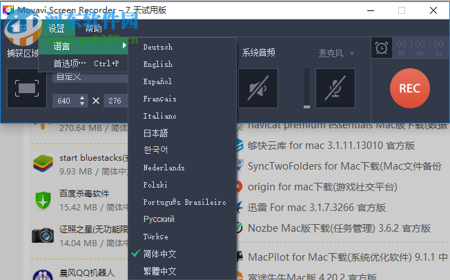Click the capture area frame icon

click(27, 88)
